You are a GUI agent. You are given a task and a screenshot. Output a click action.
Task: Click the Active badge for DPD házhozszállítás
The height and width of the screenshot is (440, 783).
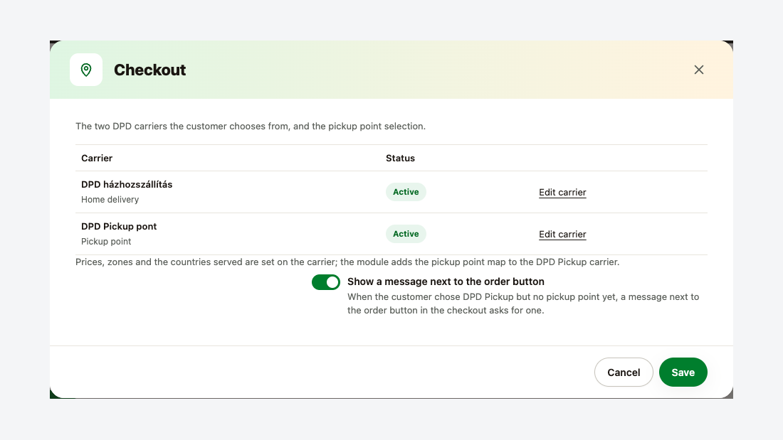(x=406, y=192)
